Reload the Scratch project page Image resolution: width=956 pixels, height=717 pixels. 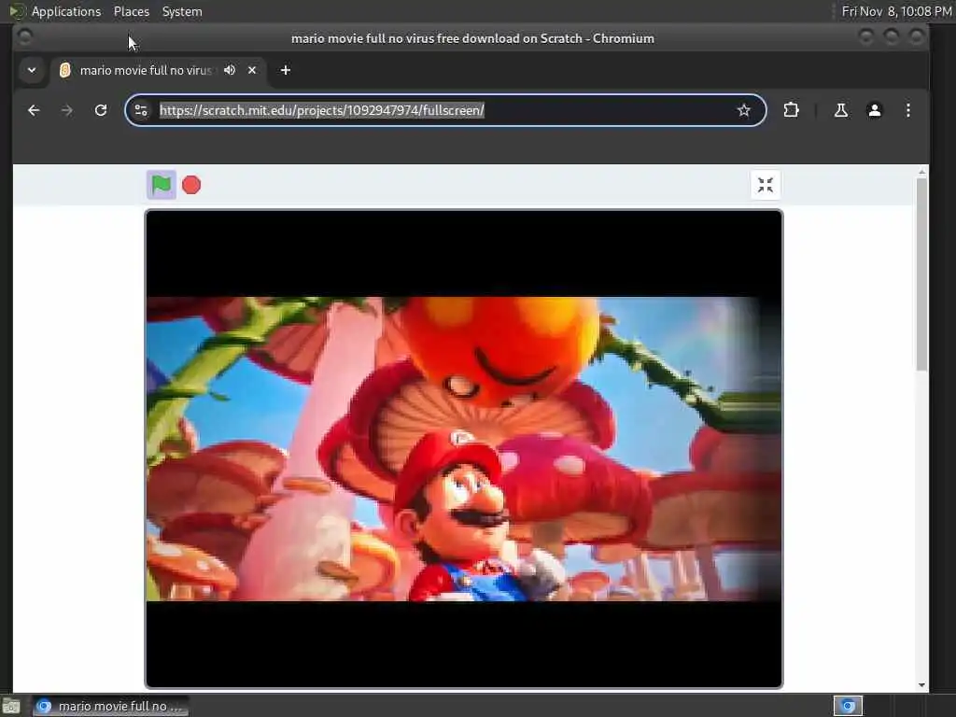point(101,110)
